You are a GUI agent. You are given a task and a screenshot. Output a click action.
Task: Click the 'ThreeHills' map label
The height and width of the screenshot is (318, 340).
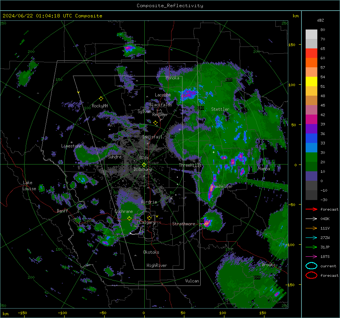[190, 165]
